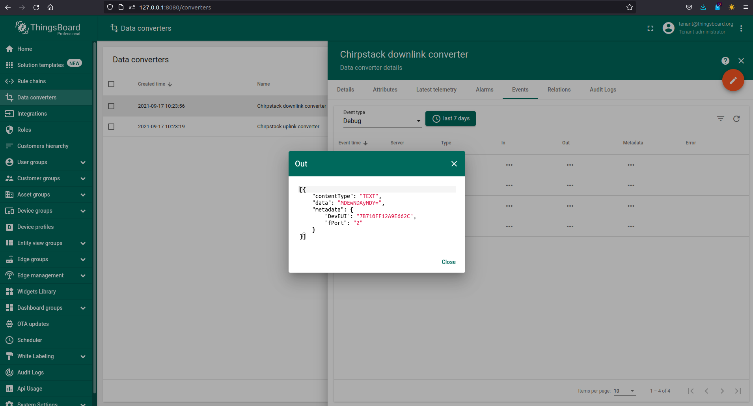Open Out details of first event row
This screenshot has height=406, width=753.
(570, 165)
